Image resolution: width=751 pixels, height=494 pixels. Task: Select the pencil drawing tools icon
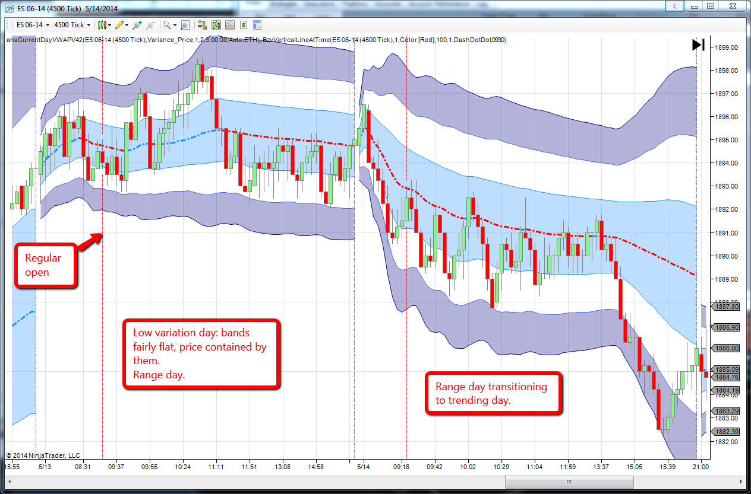pos(119,25)
